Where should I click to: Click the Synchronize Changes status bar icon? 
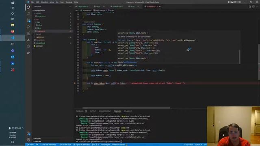coord(37,144)
